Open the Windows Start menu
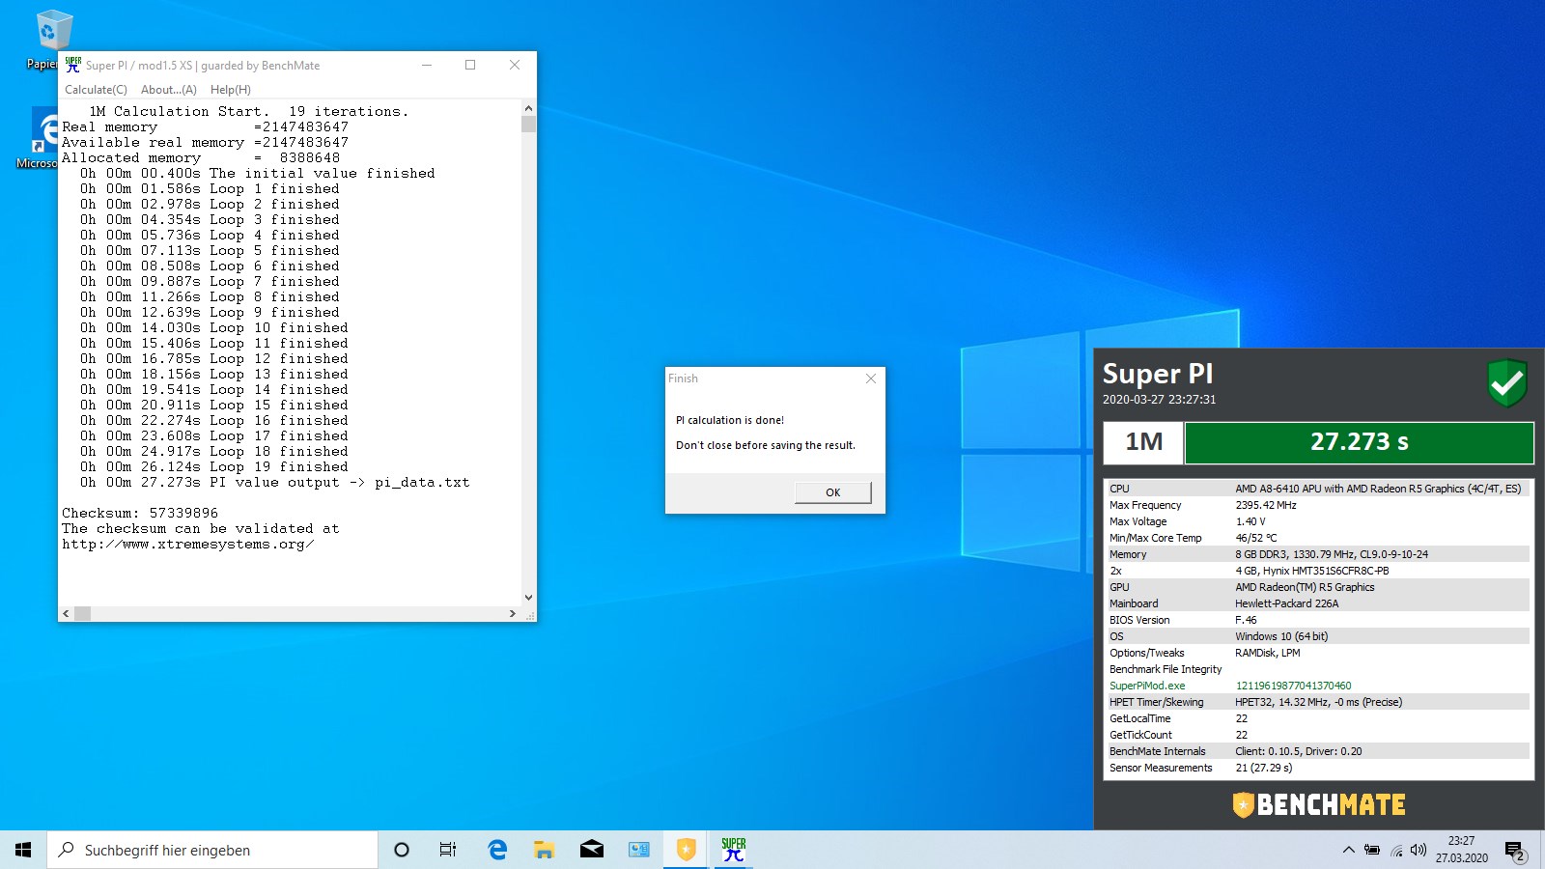This screenshot has width=1545, height=869. [x=23, y=850]
